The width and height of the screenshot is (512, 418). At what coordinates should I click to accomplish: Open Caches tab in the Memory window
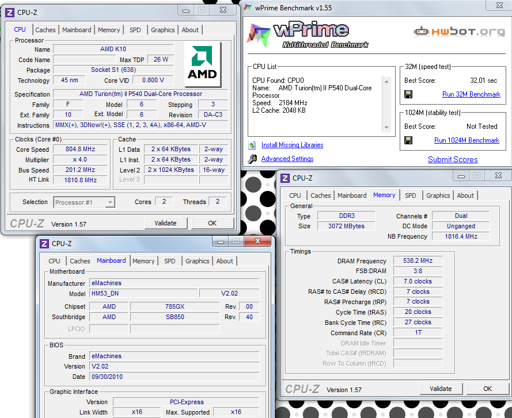(x=321, y=195)
